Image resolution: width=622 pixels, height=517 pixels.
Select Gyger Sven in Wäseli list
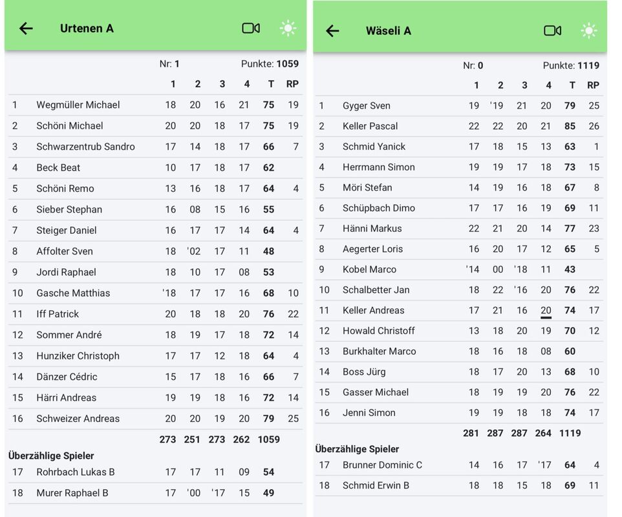pyautogui.click(x=367, y=106)
